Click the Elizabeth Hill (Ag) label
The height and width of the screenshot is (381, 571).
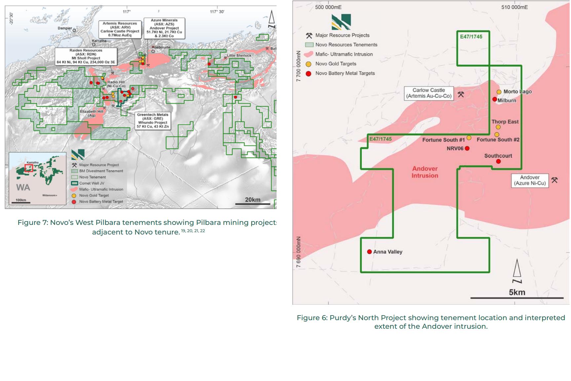click(x=92, y=113)
